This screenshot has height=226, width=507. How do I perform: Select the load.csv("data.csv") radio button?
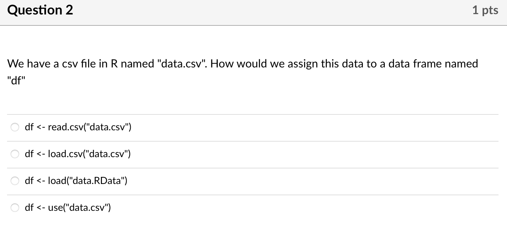pyautogui.click(x=15, y=154)
